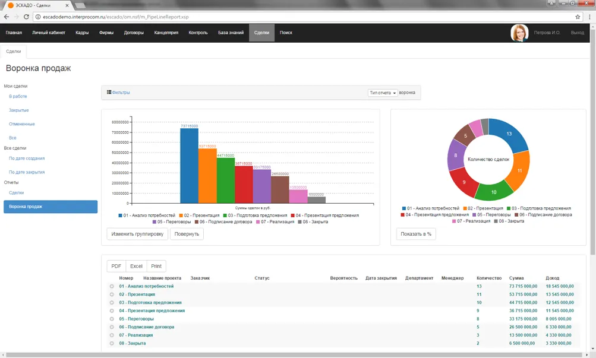Export table with the Excel button
The width and height of the screenshot is (596, 358).
click(x=136, y=266)
